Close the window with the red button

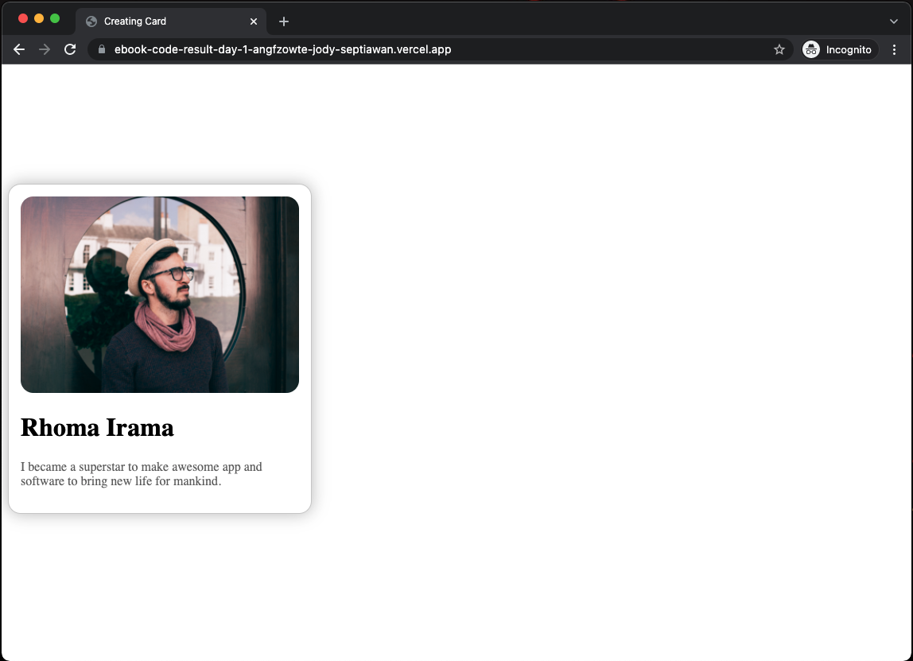[23, 18]
